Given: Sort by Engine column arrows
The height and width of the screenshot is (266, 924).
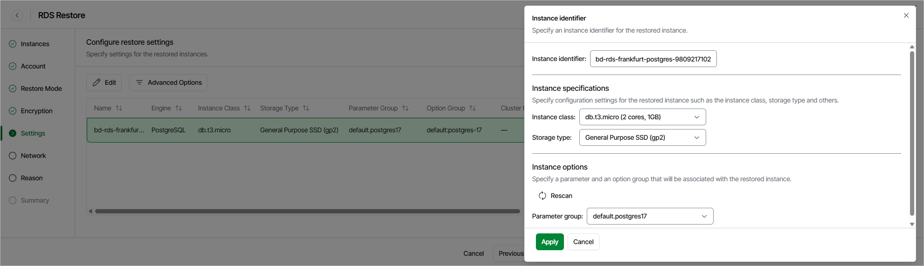Looking at the screenshot, I should (179, 108).
